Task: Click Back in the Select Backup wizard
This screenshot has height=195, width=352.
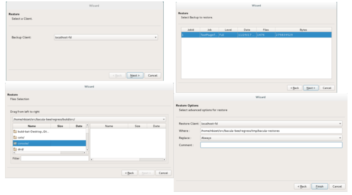Action: click(x=295, y=88)
